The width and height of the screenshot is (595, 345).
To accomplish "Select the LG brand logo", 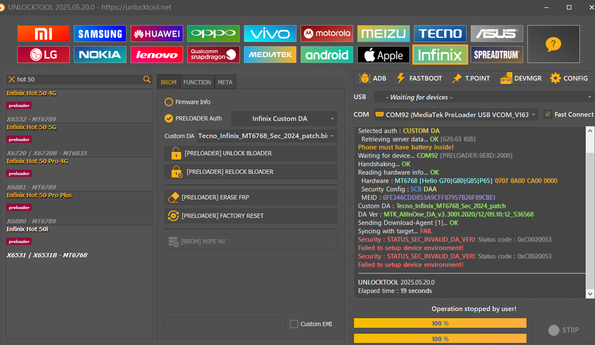I will (43, 55).
